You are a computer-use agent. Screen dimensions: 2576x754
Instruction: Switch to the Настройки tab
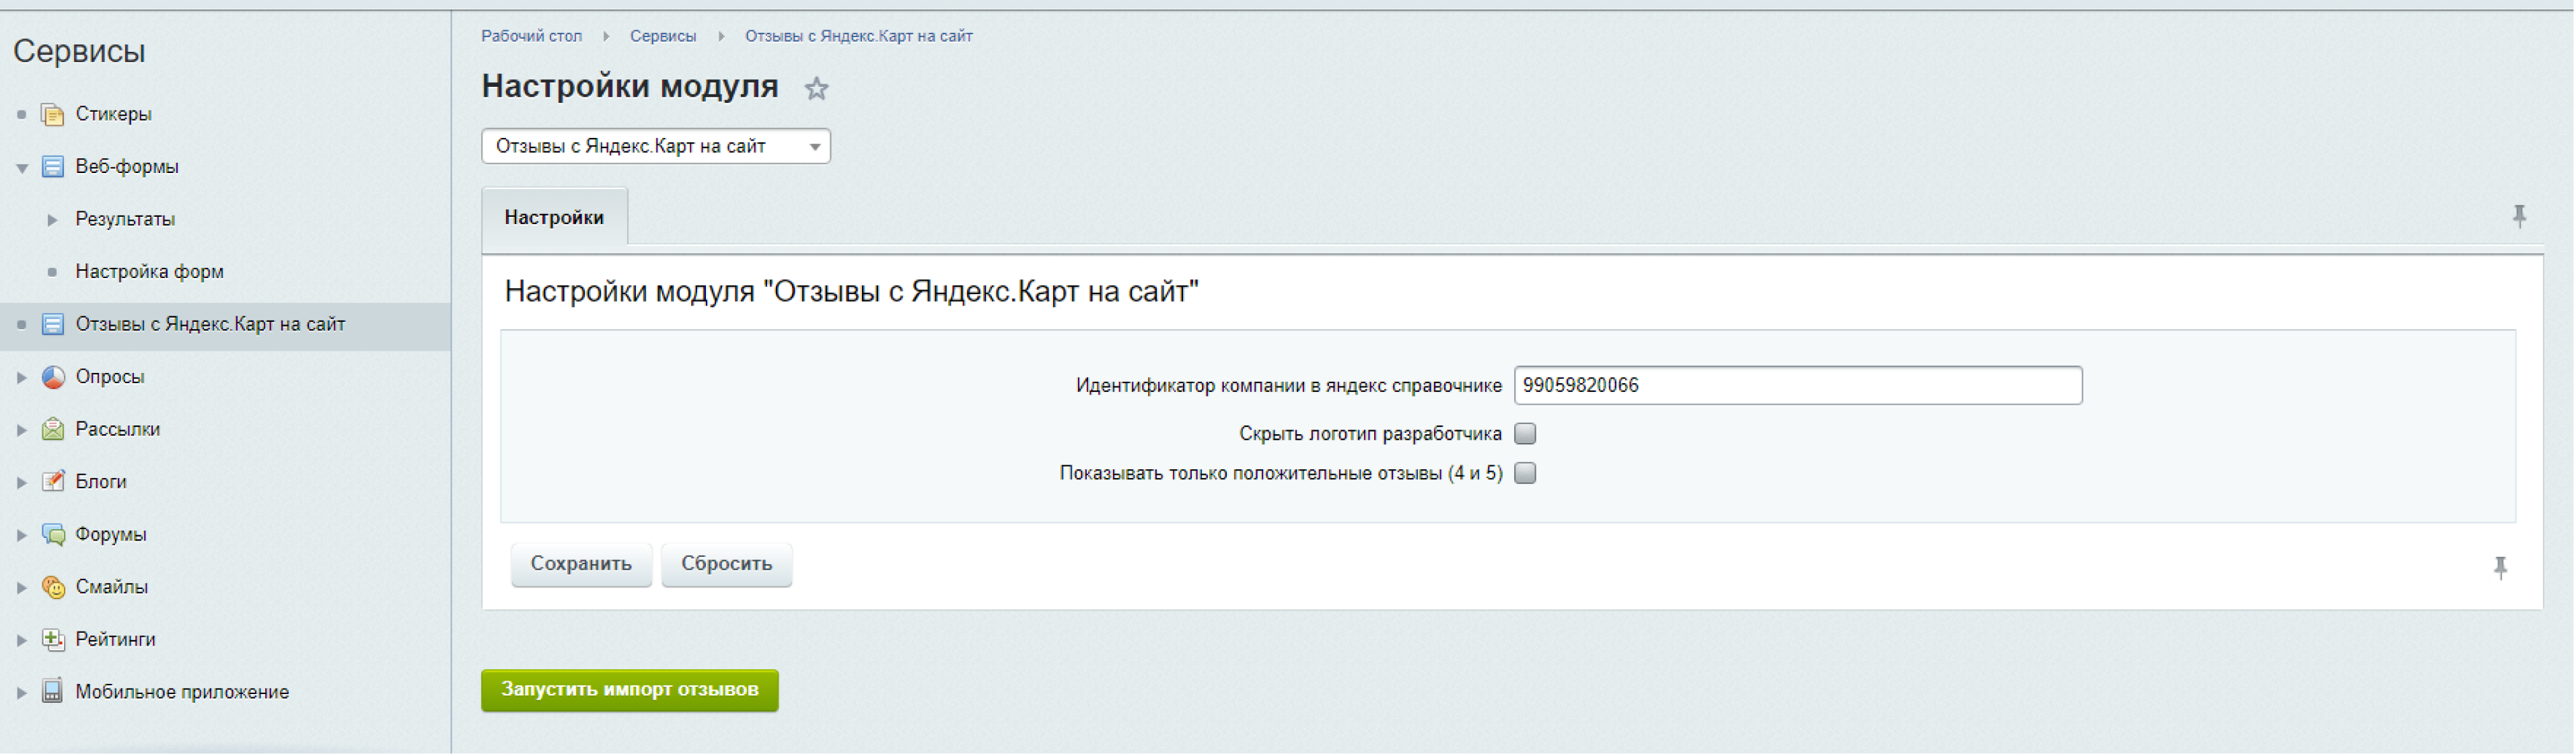554,217
